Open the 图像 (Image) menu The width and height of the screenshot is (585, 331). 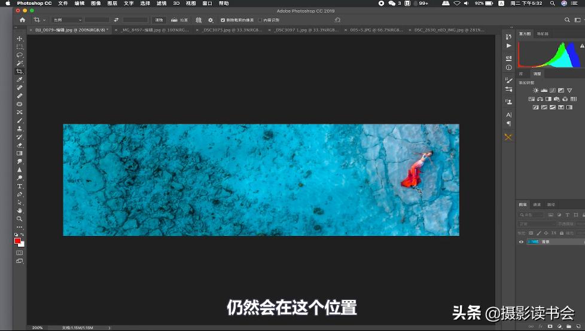point(96,4)
